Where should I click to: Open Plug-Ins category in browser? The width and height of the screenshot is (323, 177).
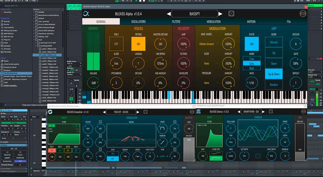click(7, 40)
